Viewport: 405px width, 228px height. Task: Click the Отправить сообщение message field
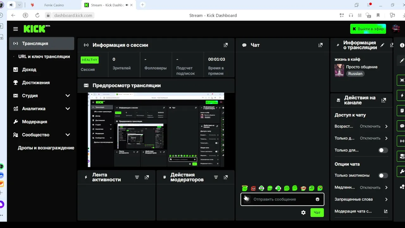pyautogui.click(x=282, y=199)
